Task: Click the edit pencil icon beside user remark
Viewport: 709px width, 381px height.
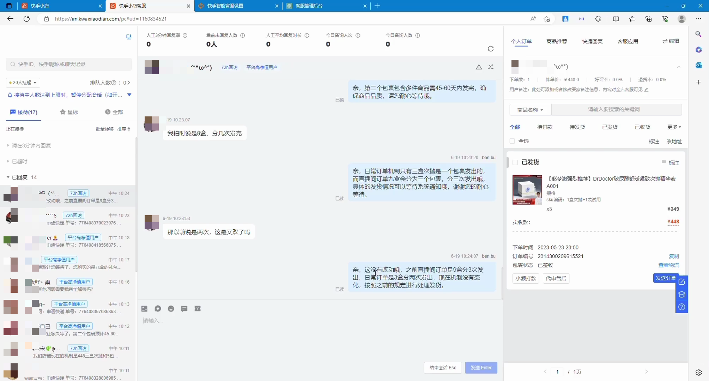Action: pos(647,90)
